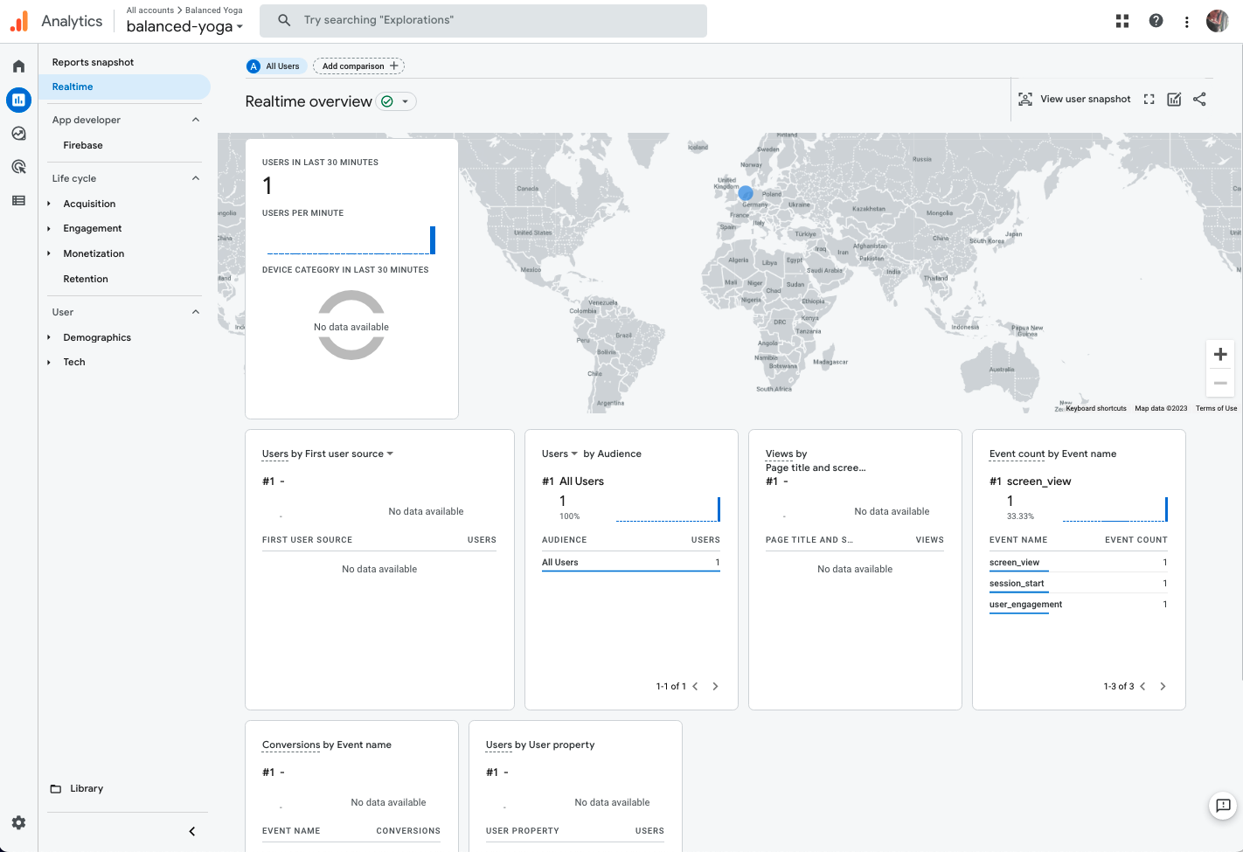The image size is (1243, 852).
Task: Open the Explore icon in left rail
Action: pyautogui.click(x=18, y=134)
